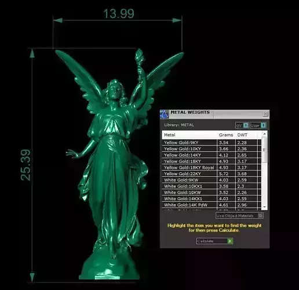Click the Calculate button

coord(214,241)
